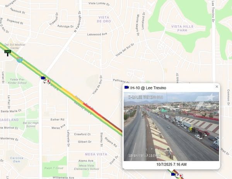Click the Carolina Dam map label
232x179 pixels.
coord(17,160)
